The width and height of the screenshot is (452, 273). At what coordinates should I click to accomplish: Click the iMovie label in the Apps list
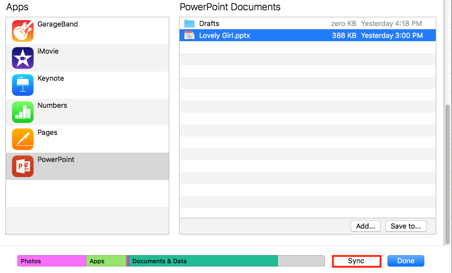pyautogui.click(x=48, y=51)
